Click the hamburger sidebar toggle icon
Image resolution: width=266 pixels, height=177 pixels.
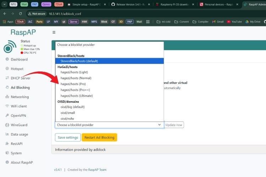tap(54, 32)
